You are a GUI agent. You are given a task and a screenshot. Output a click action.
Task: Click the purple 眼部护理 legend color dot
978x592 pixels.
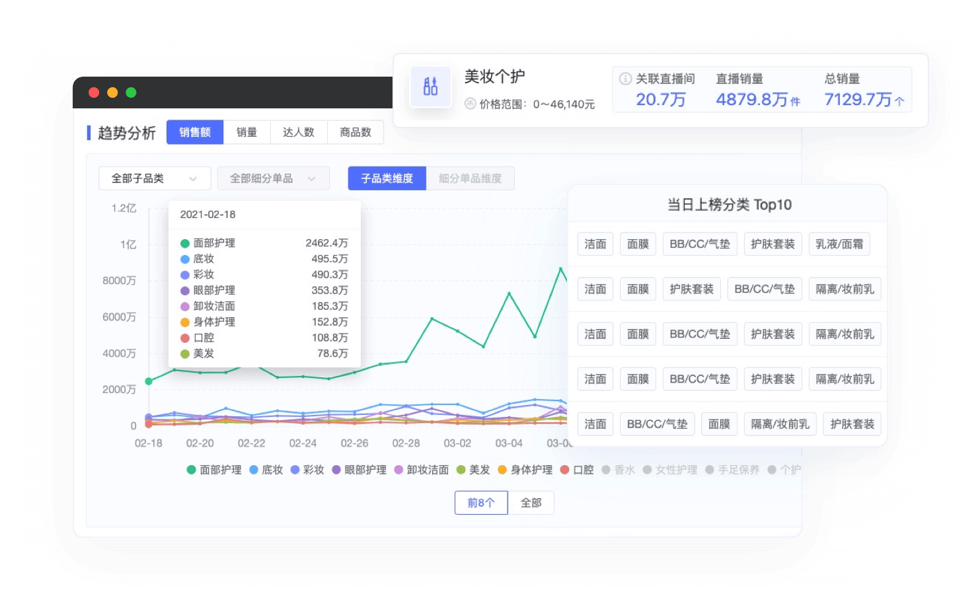(x=336, y=470)
